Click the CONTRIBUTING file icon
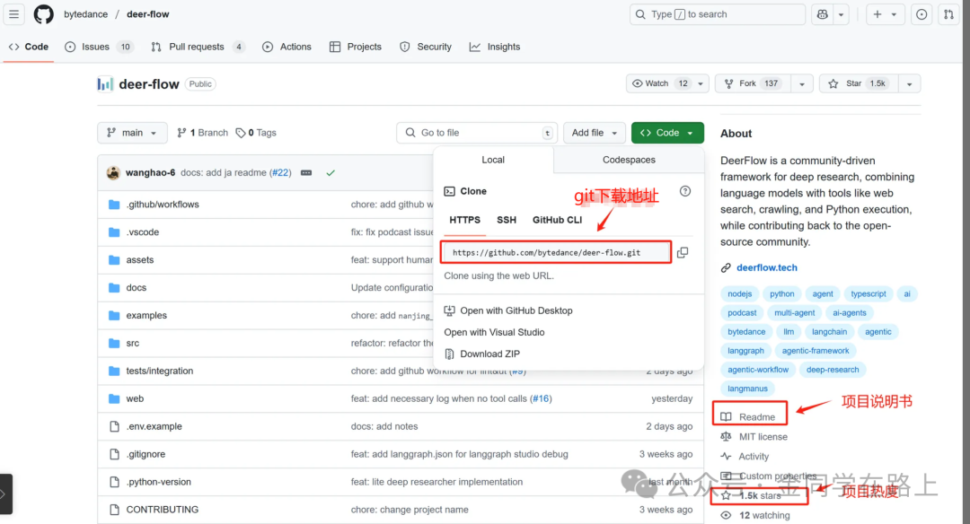The image size is (970, 524). (114, 510)
